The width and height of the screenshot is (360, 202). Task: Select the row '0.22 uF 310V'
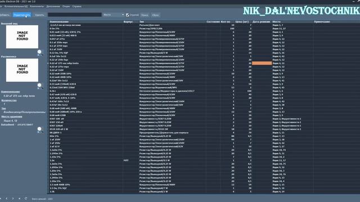[204, 70]
